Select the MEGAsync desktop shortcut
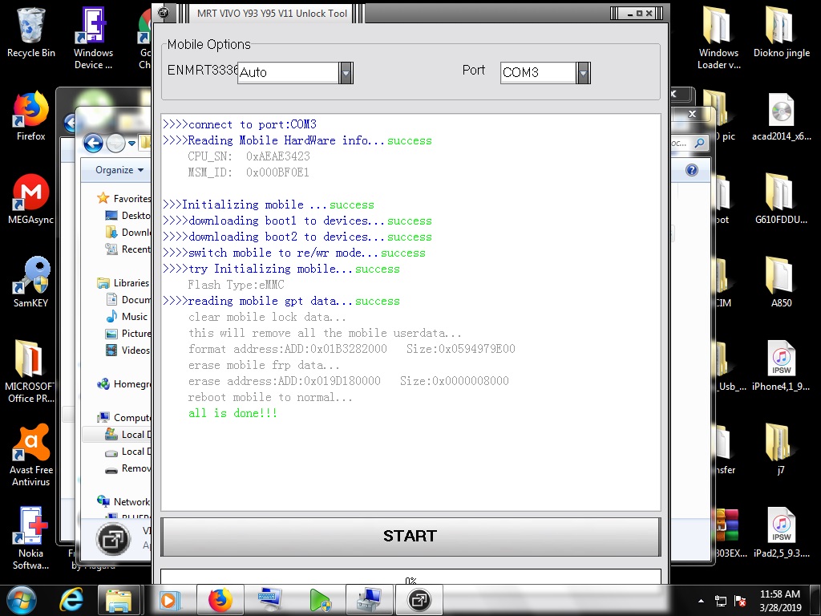821x616 pixels. (x=31, y=200)
